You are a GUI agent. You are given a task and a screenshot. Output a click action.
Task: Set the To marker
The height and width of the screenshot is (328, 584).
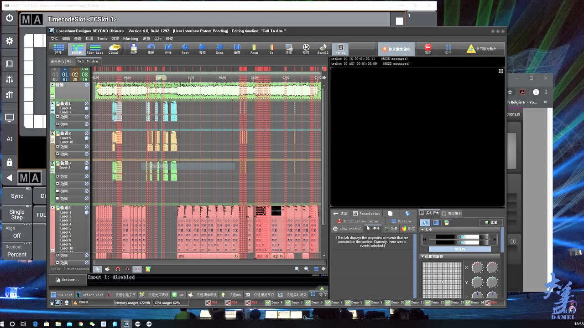(271, 49)
